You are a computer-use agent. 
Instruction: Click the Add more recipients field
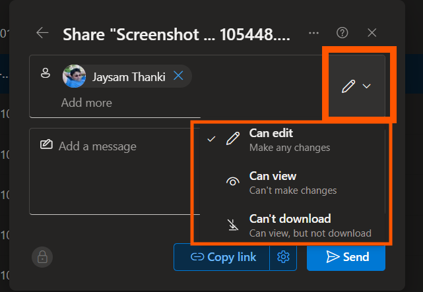[x=86, y=103]
